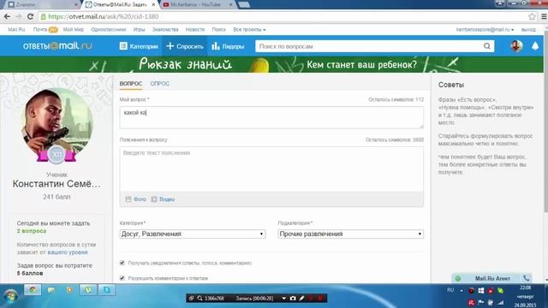Open Игры in top menu
Image resolution: width=548 pixels, height=308 pixels.
pyautogui.click(x=139, y=30)
